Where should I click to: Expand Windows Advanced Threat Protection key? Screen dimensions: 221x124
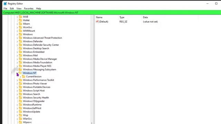(x=17, y=38)
